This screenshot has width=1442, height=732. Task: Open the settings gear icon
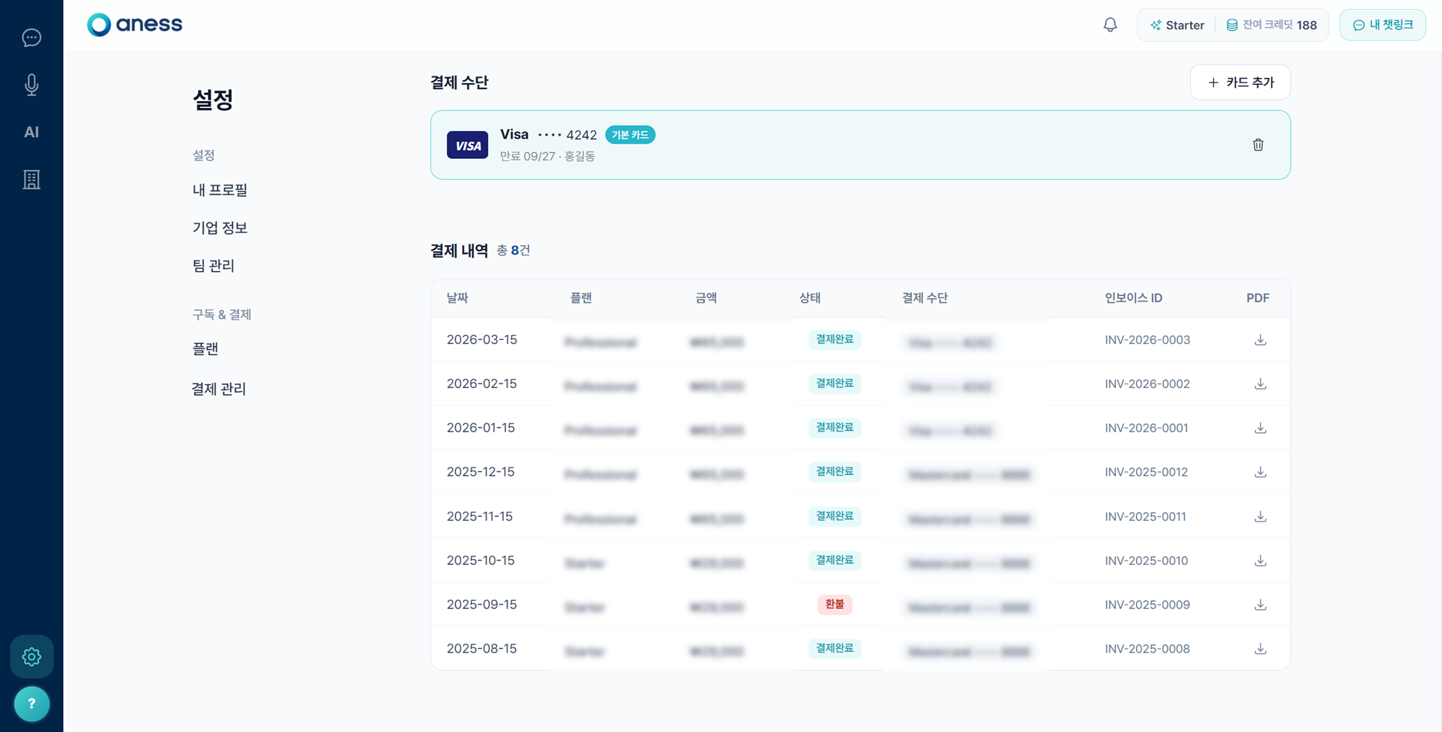31,656
